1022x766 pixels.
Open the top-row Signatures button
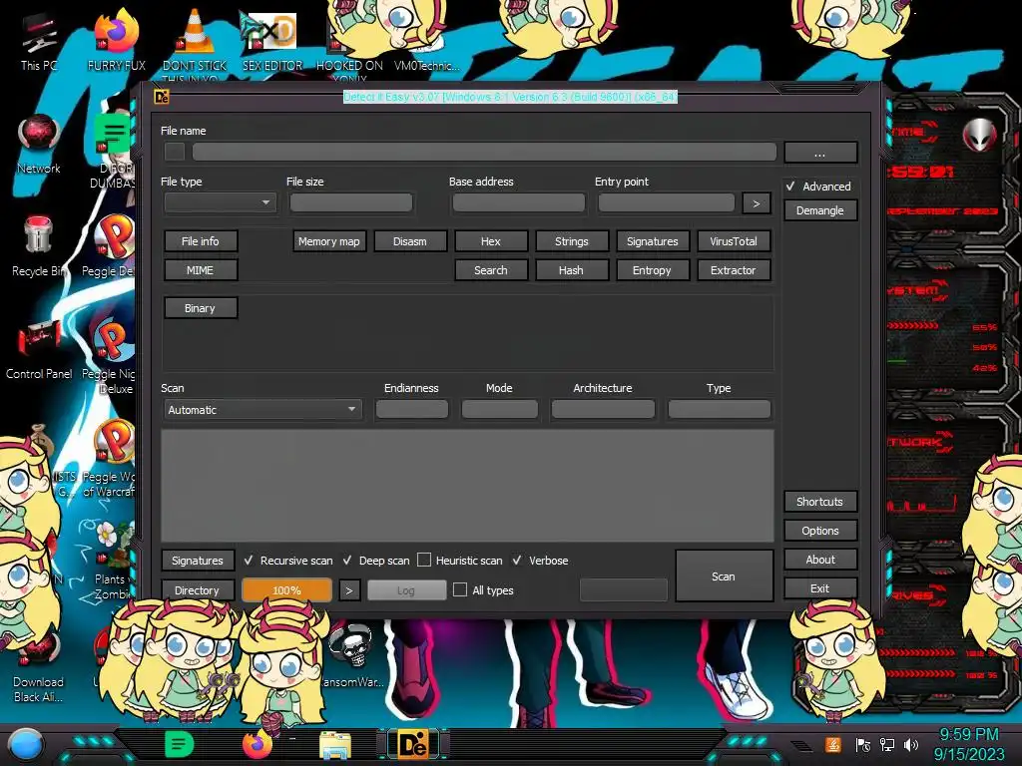653,241
